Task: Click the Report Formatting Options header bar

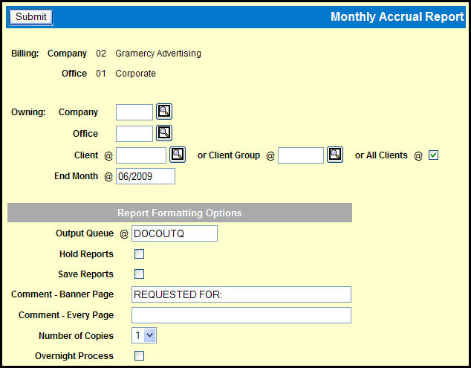Action: [x=180, y=213]
